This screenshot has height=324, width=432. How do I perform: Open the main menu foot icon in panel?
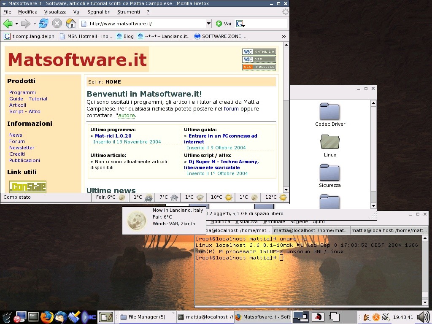click(x=7, y=317)
